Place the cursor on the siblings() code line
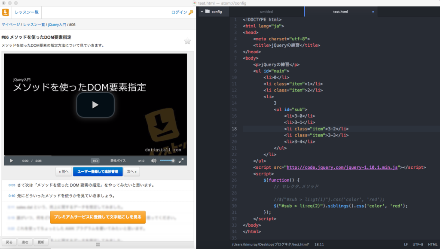The height and width of the screenshot is (249, 440). point(341,206)
